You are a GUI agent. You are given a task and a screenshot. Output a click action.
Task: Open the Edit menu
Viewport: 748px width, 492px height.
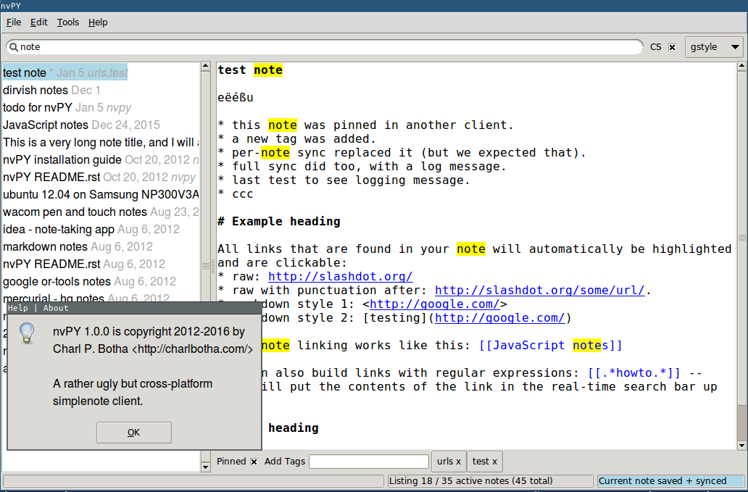pyautogui.click(x=38, y=22)
